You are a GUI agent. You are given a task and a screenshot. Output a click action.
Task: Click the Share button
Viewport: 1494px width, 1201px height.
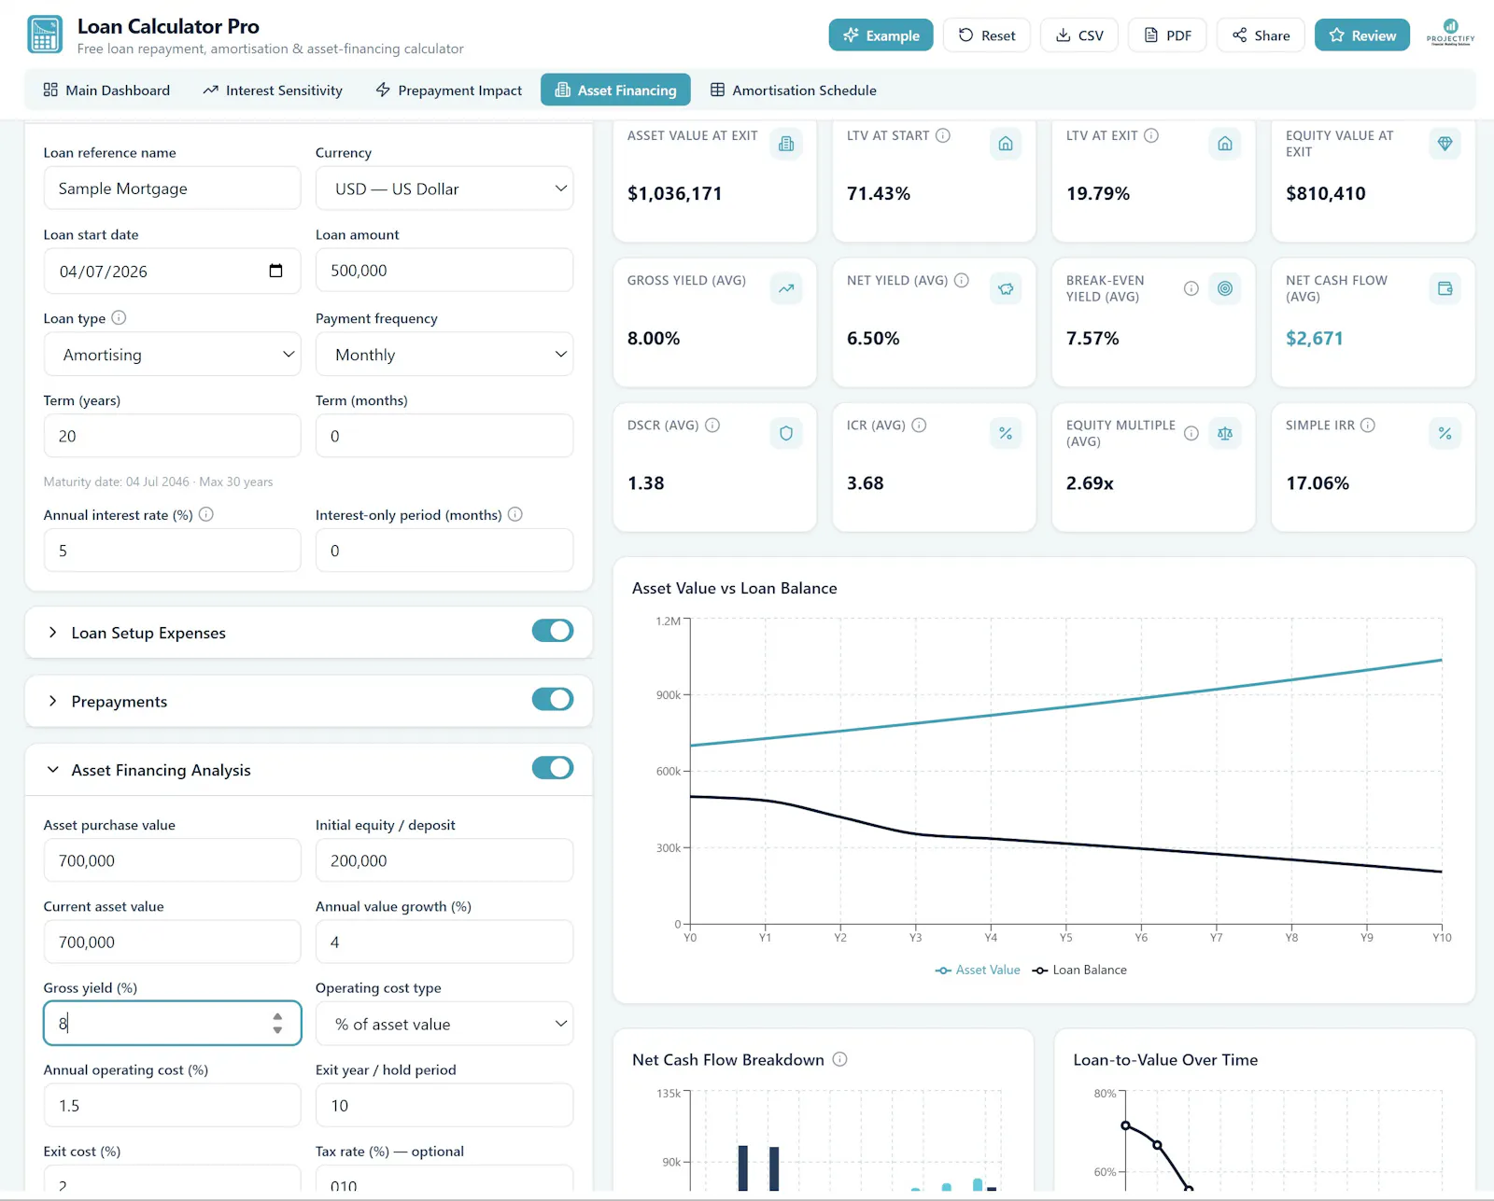point(1261,35)
